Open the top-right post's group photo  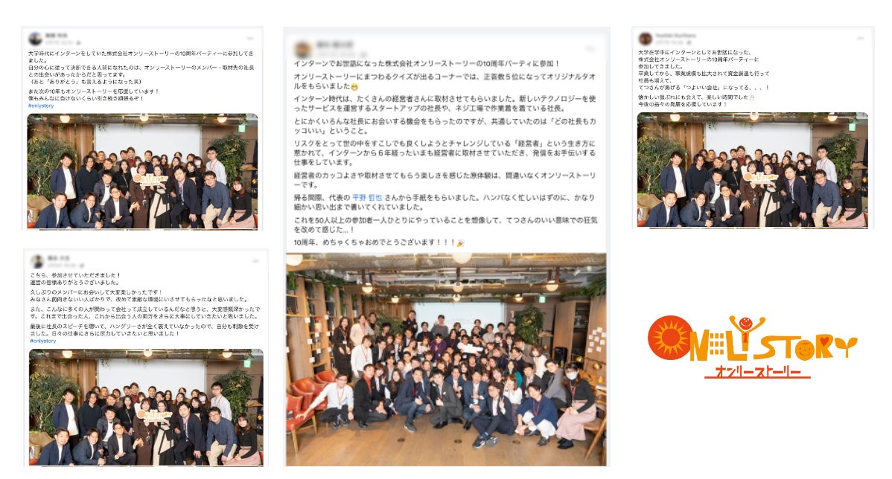click(752, 170)
